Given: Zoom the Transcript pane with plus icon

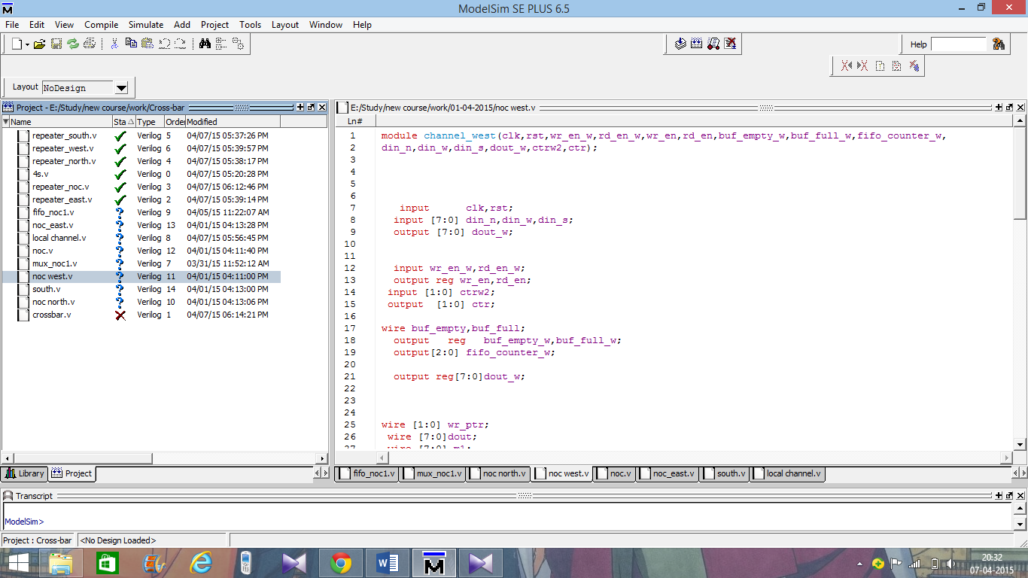Looking at the screenshot, I should [999, 496].
